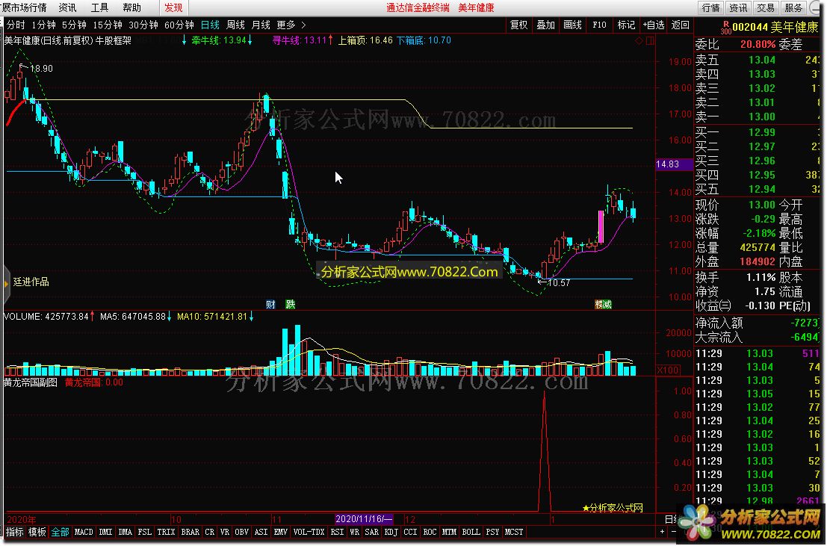This screenshot has height=546, width=827.
Task: Select the 1分钟 period tab
Action: [43, 25]
